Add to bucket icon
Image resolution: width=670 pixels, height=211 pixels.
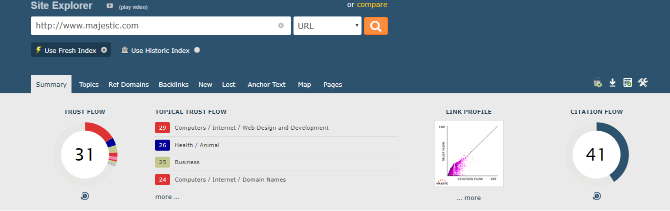click(x=597, y=83)
